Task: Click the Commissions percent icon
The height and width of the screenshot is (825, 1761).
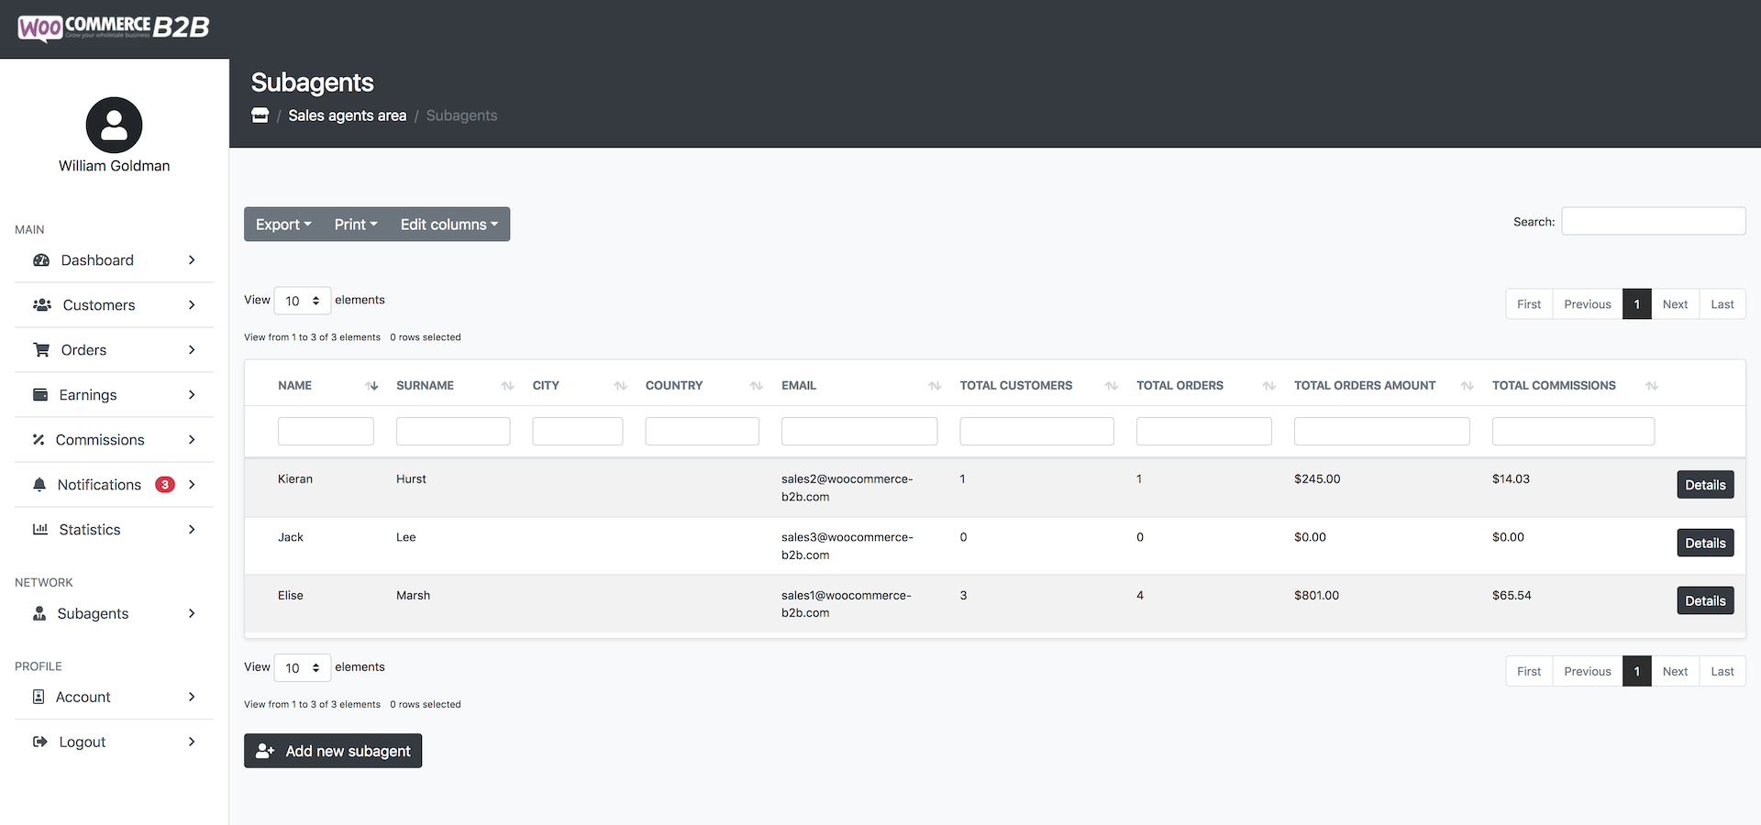Action: tap(39, 440)
